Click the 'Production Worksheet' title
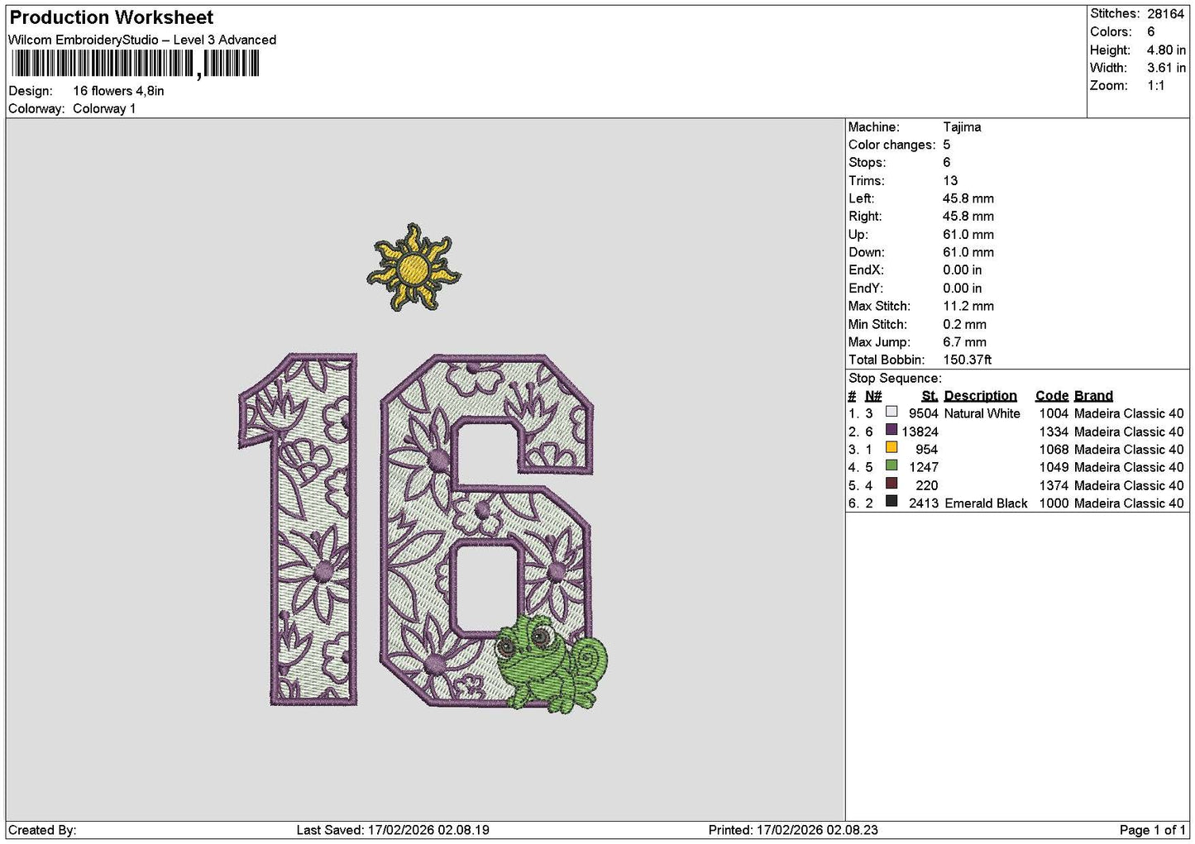This screenshot has width=1195, height=844. pos(112,17)
